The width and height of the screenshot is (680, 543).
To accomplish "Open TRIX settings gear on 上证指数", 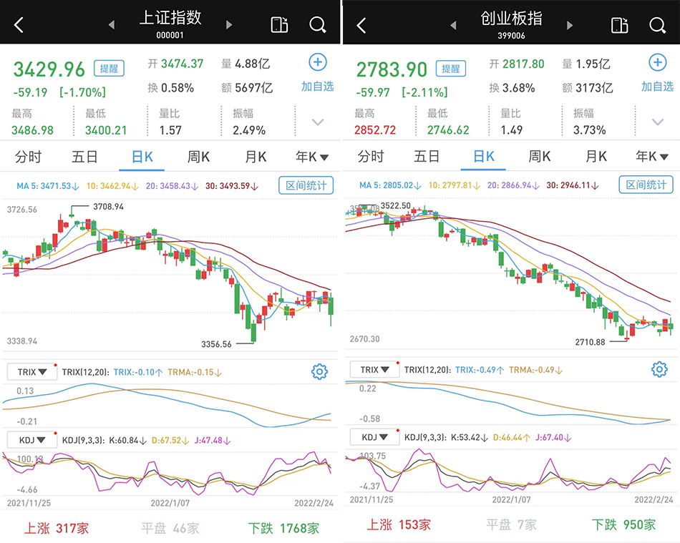I will 319,371.
